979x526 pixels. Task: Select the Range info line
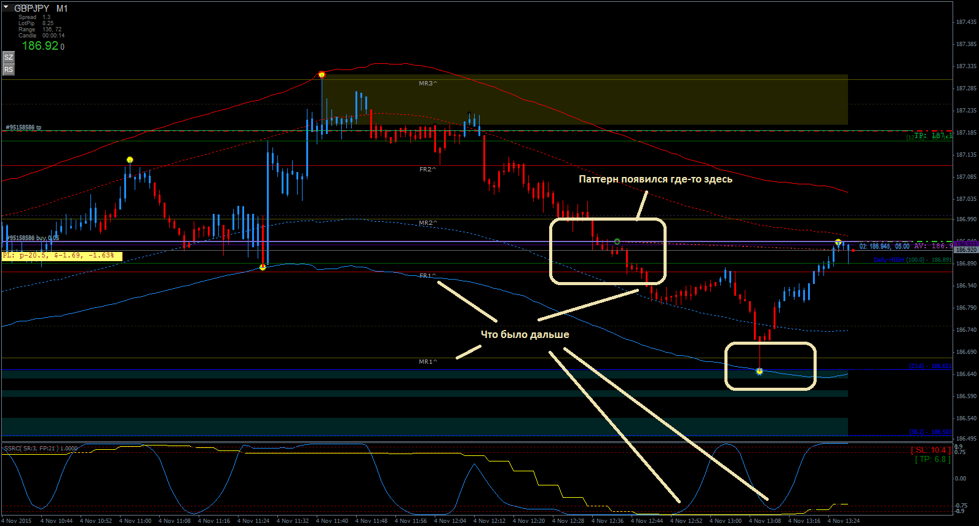pyautogui.click(x=40, y=29)
